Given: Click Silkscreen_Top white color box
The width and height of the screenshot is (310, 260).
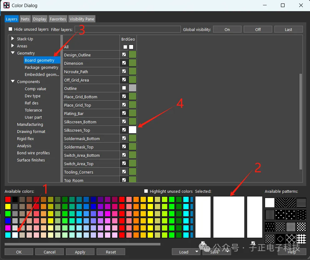Looking at the screenshot, I should (x=133, y=130).
